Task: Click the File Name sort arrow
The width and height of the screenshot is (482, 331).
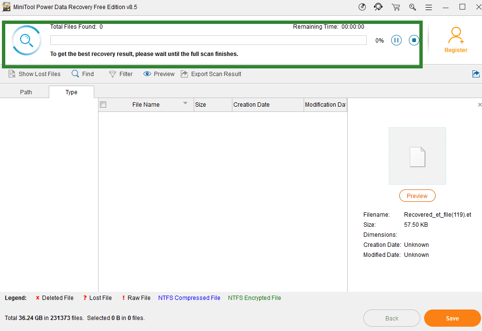Action: coord(185,103)
